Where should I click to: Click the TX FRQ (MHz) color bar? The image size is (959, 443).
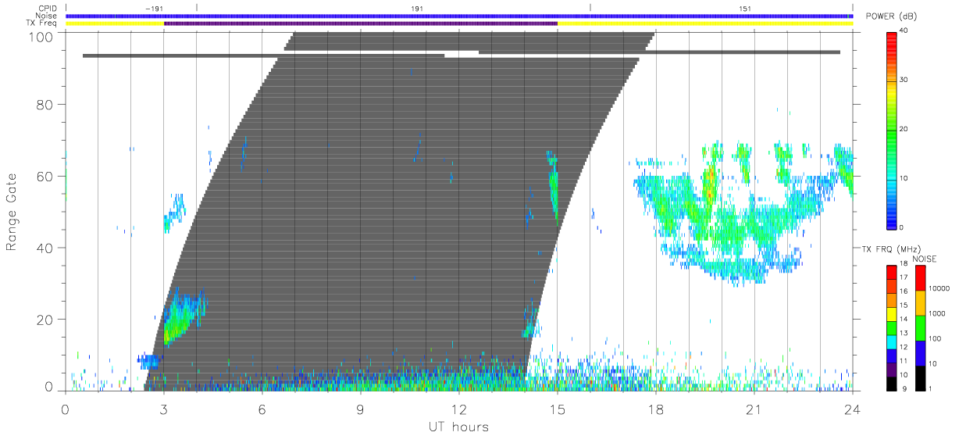[x=892, y=327]
